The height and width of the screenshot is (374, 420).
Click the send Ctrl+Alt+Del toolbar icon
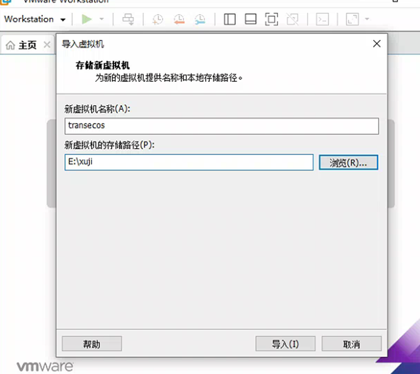tap(128, 19)
